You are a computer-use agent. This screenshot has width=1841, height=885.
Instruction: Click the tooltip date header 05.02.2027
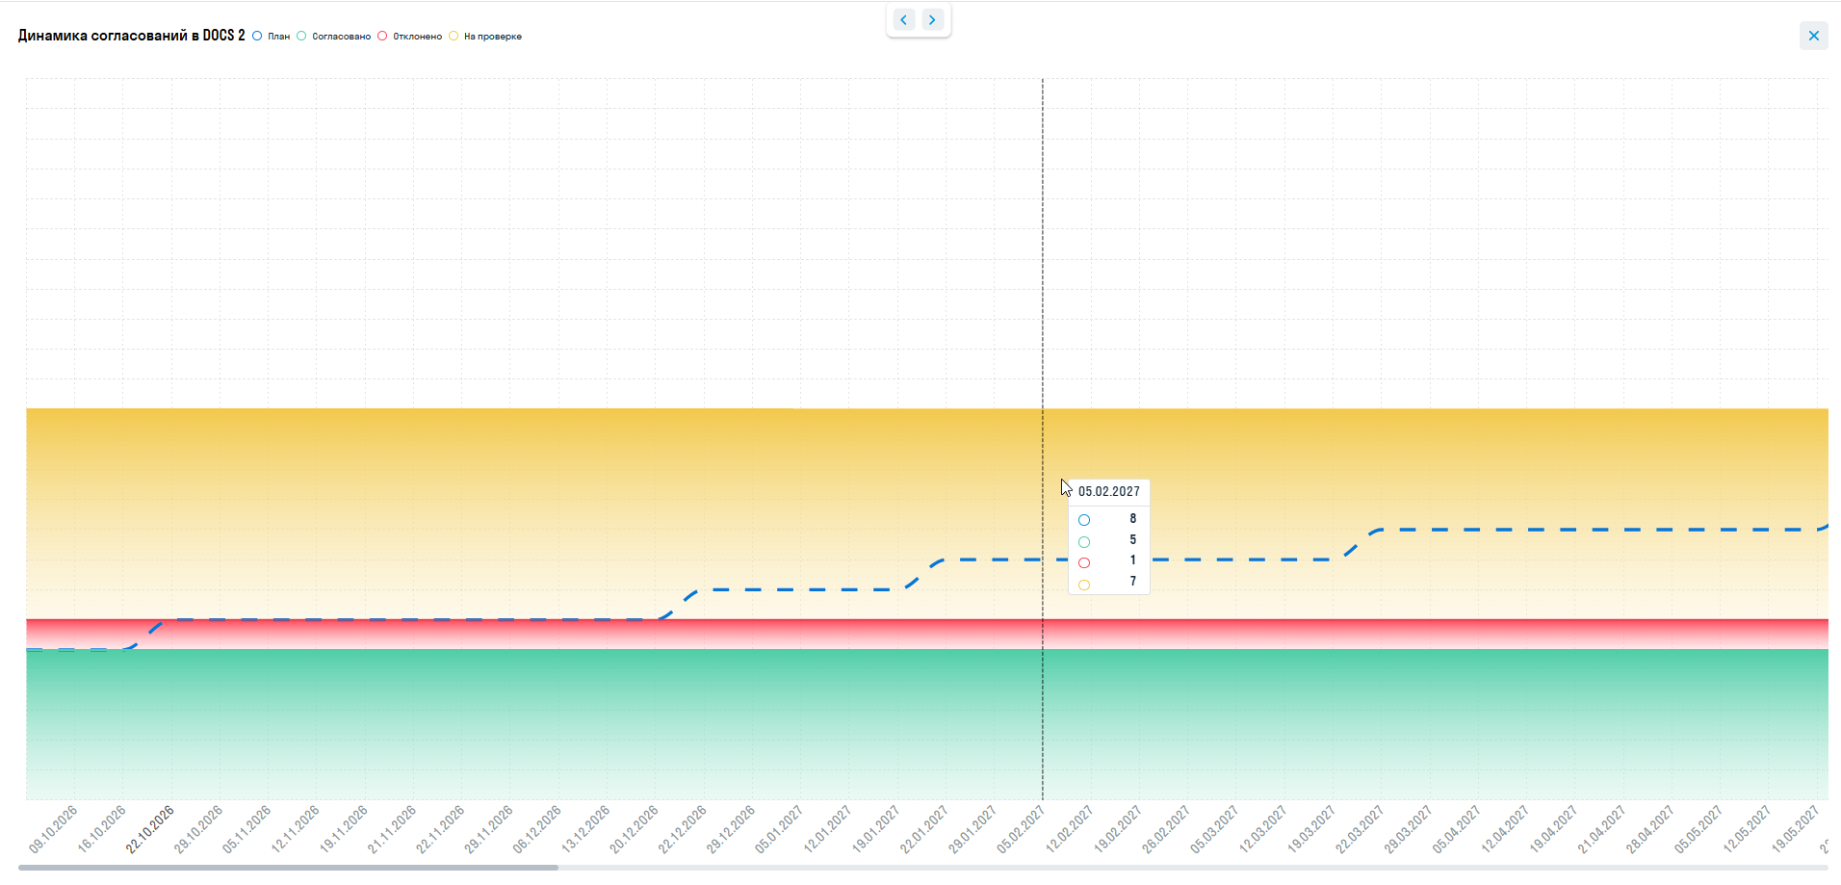click(1109, 491)
